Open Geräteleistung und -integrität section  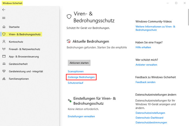pyautogui.click(x=26, y=71)
